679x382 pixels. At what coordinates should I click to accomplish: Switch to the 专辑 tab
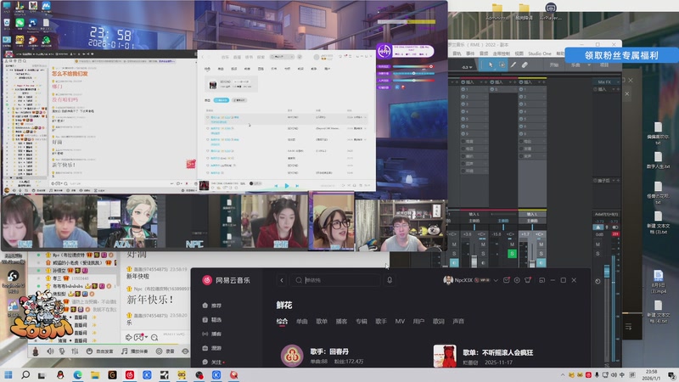[x=362, y=322]
